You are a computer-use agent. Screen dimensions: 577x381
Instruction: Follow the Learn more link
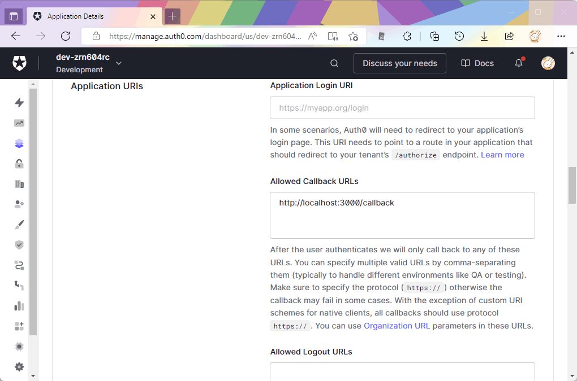coord(502,155)
